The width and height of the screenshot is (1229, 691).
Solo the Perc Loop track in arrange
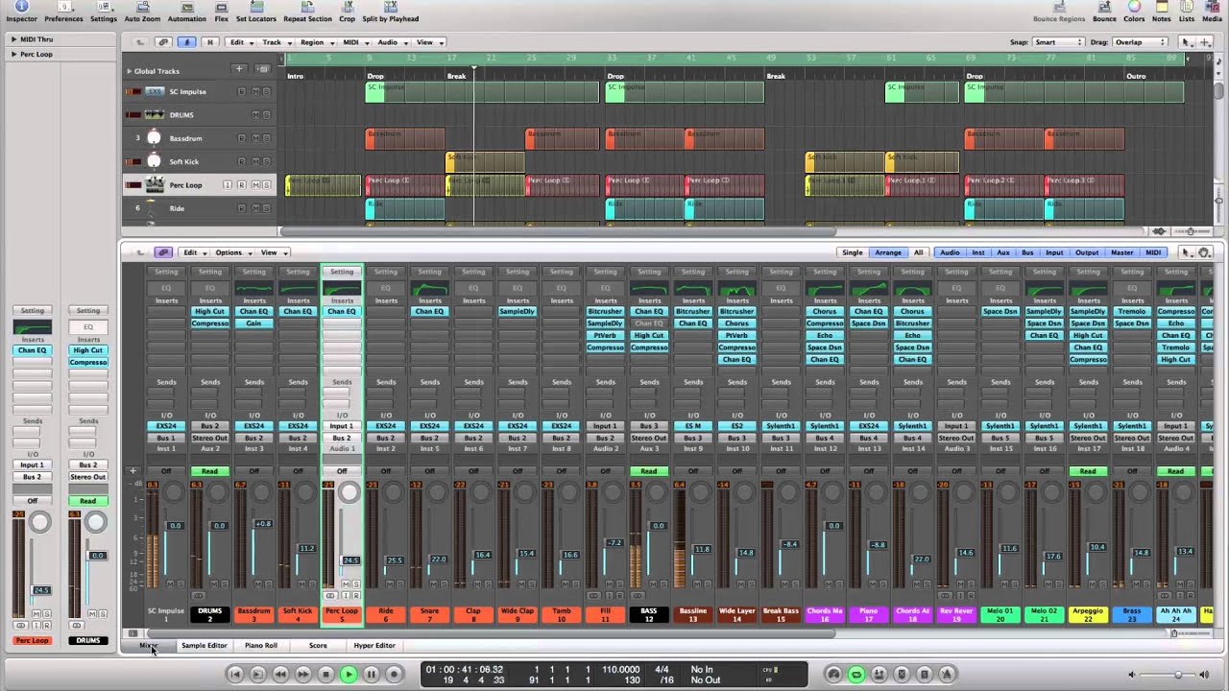(267, 185)
